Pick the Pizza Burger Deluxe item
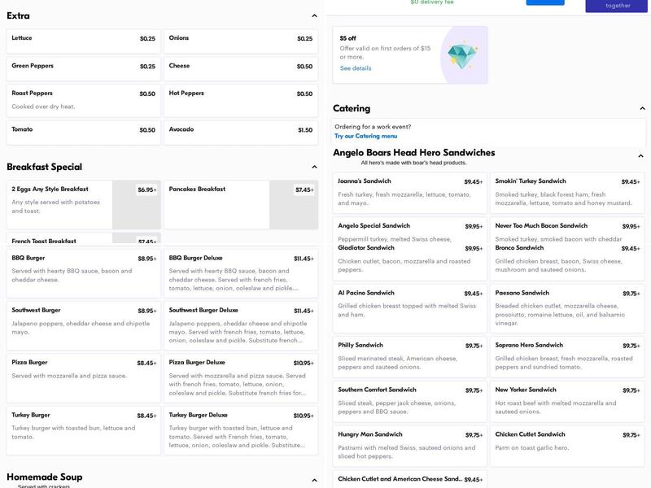 [241, 377]
